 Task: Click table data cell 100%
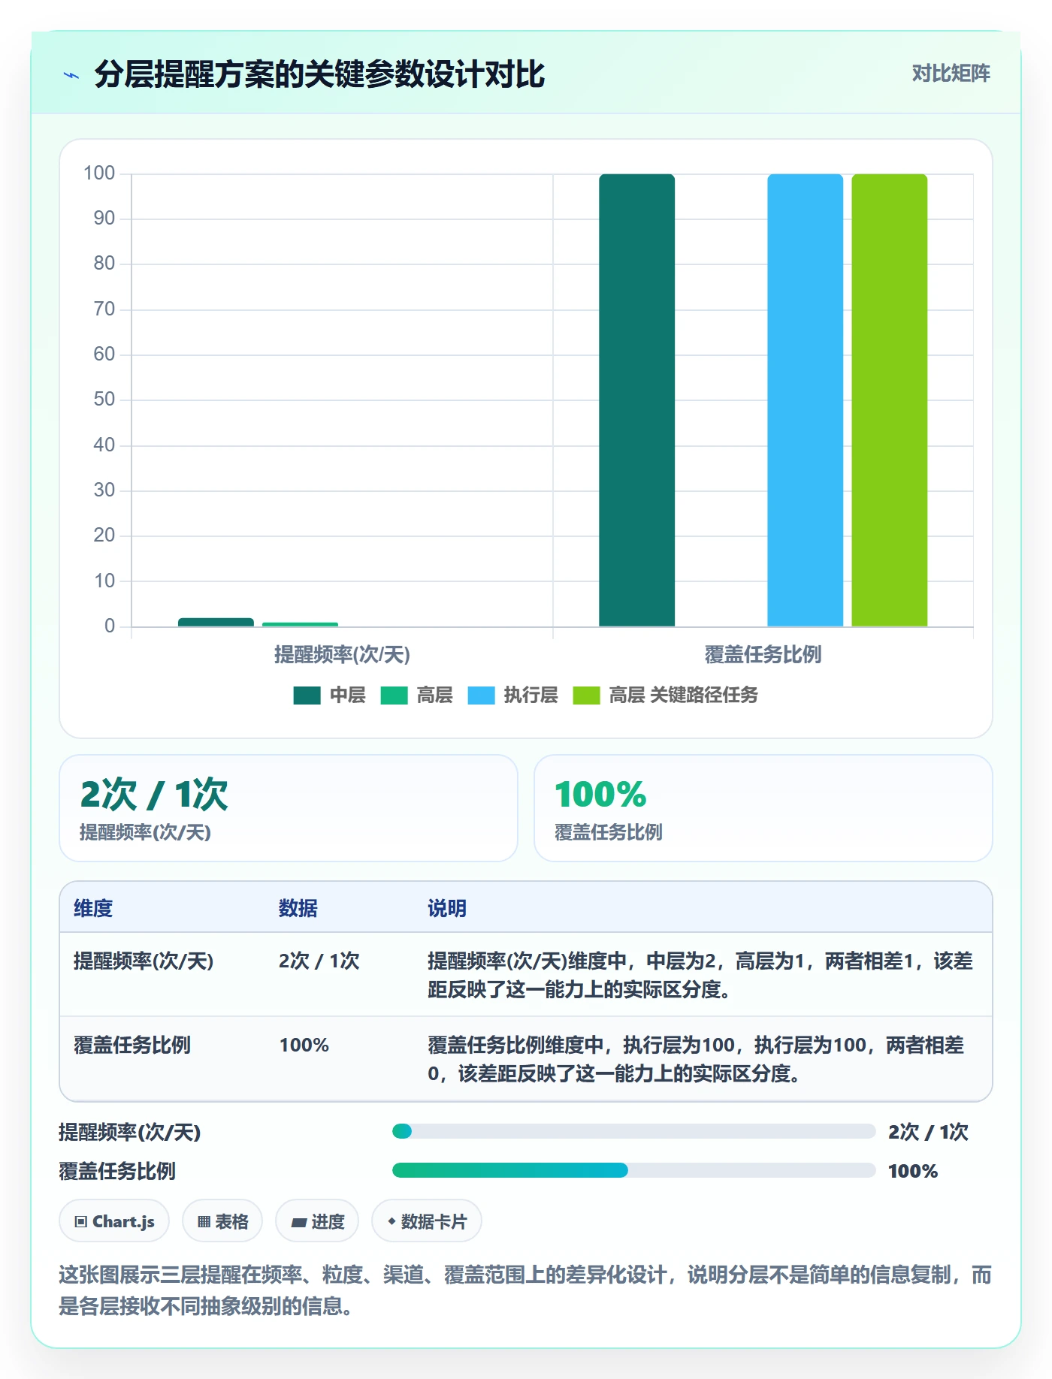tap(304, 1045)
